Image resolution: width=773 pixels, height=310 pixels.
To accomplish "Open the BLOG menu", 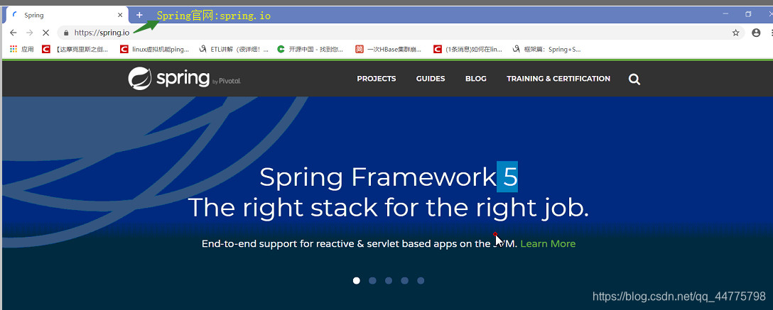I will [x=476, y=79].
